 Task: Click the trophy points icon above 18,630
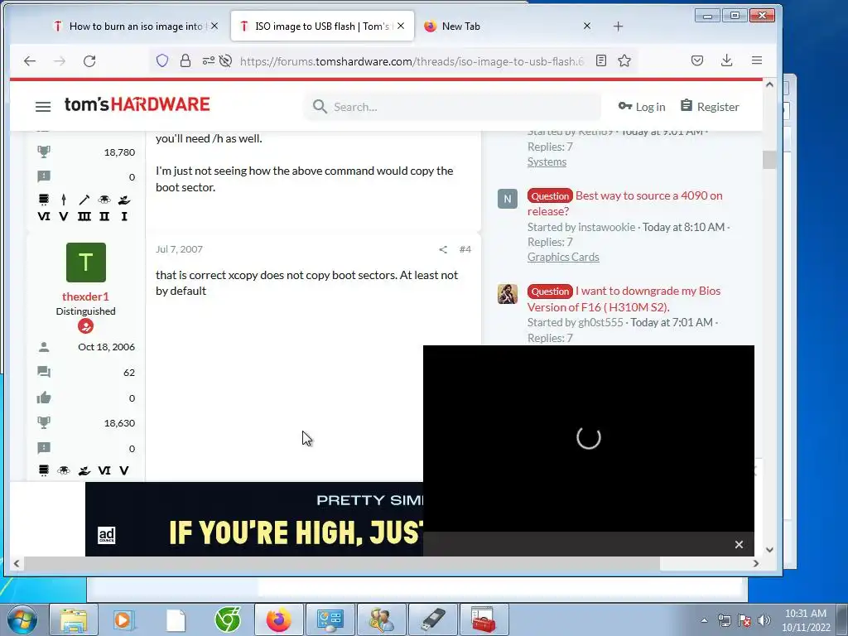click(44, 422)
